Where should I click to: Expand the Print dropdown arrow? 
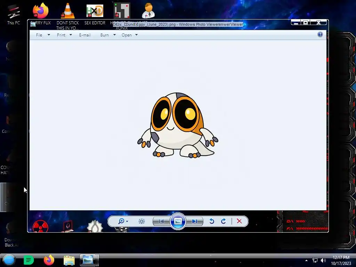tap(71, 35)
